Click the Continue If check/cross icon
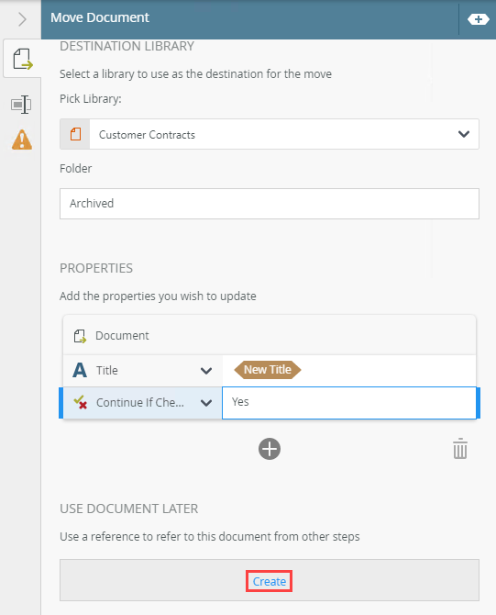The image size is (496, 615). coord(81,402)
